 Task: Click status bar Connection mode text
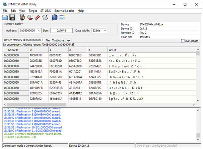27,146
